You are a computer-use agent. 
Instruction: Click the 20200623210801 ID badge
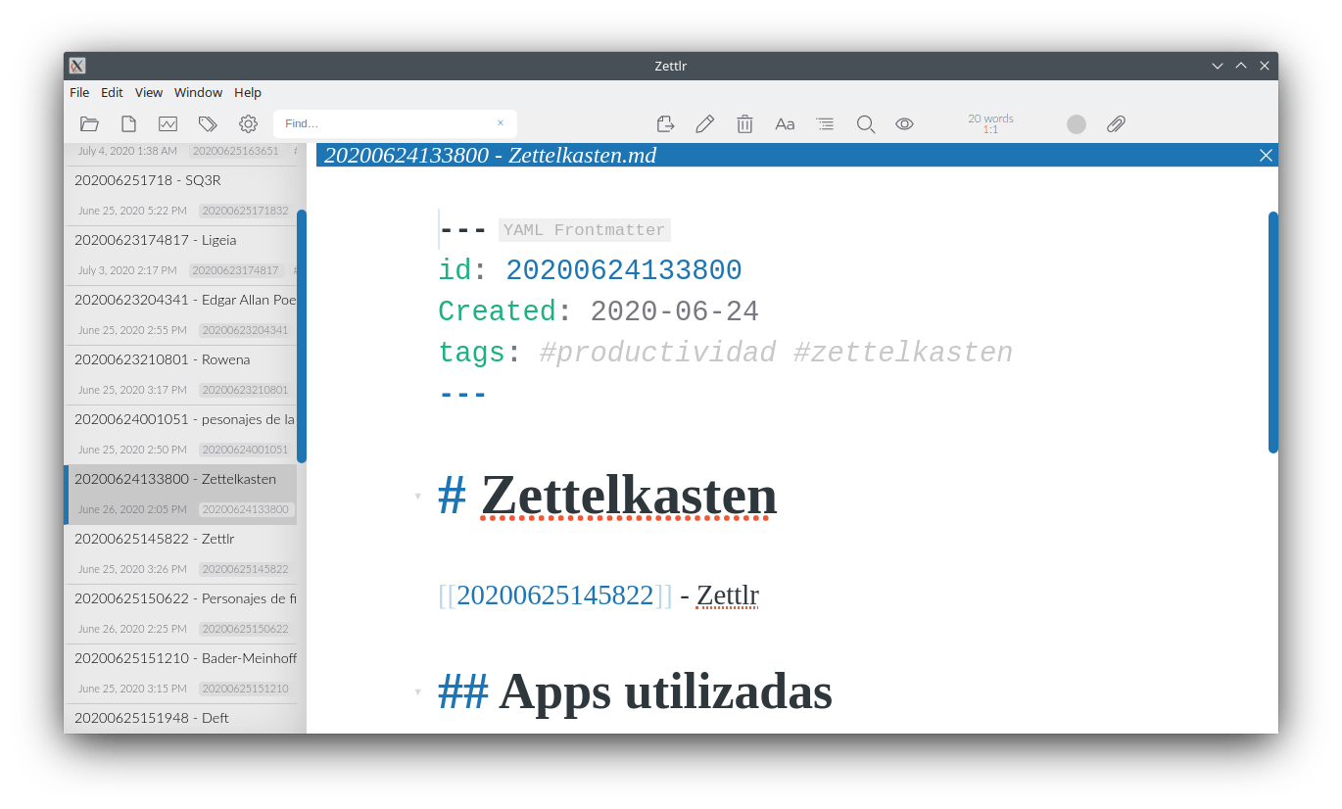tap(245, 390)
